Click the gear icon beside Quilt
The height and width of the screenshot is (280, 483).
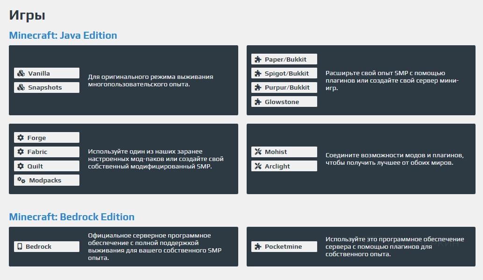pyautogui.click(x=21, y=166)
